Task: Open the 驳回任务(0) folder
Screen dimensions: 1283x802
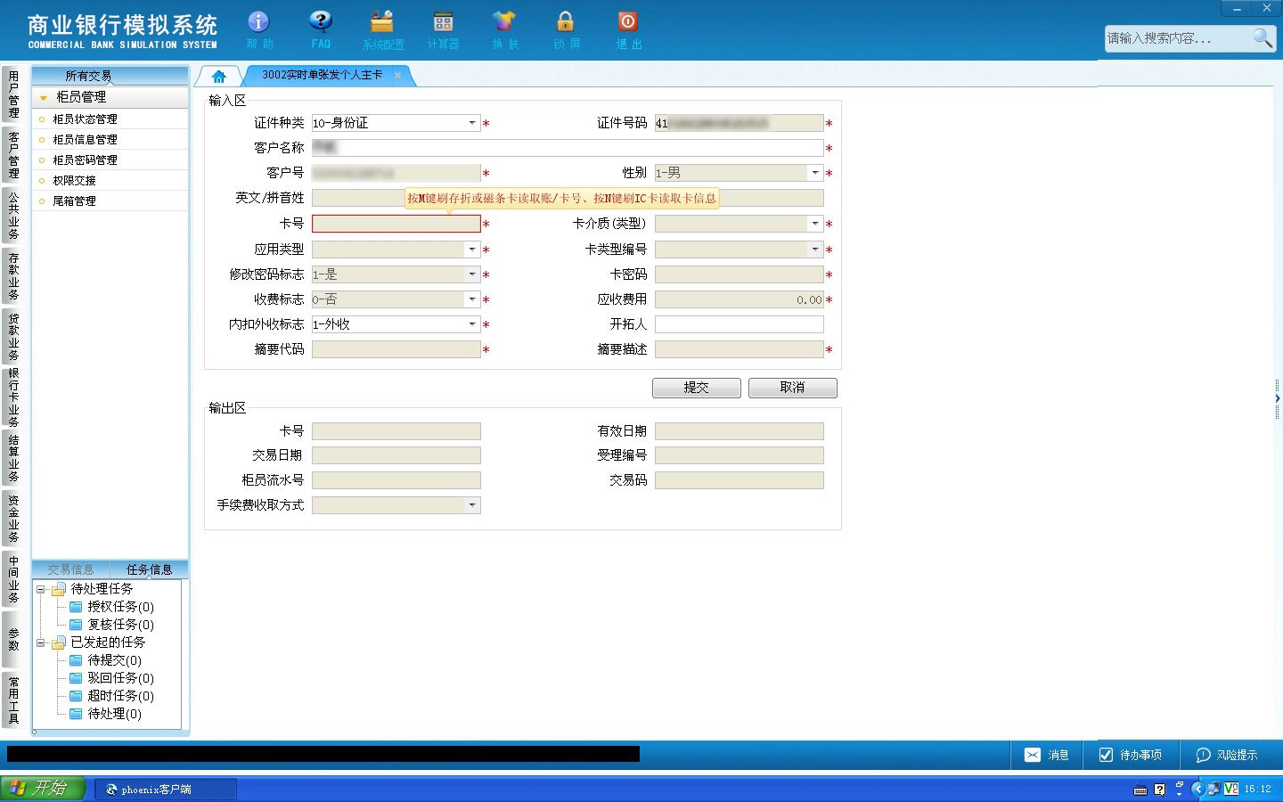Action: 111,678
